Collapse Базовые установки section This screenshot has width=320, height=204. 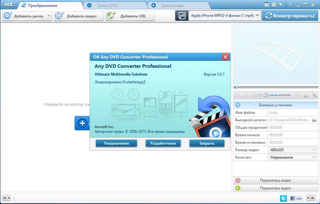275,105
